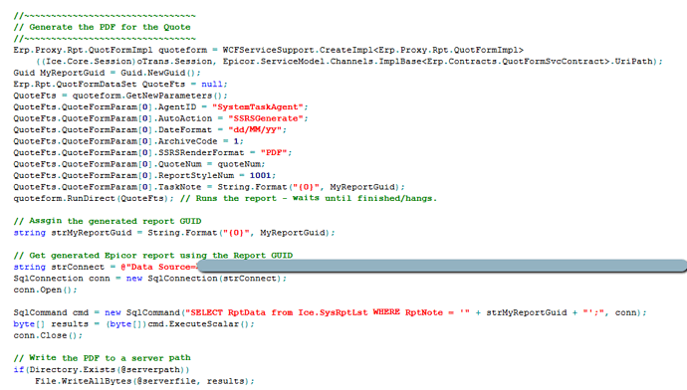Click the 'byte[] results' ExecuteScalar line

point(133,324)
